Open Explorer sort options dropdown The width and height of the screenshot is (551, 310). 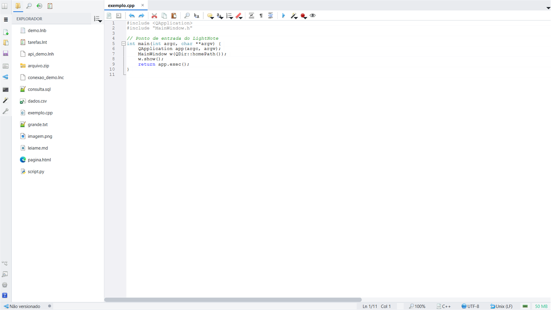98,19
